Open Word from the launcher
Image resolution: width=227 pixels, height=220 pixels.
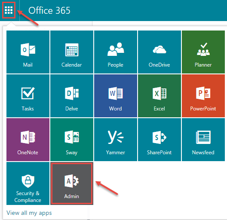pos(116,96)
